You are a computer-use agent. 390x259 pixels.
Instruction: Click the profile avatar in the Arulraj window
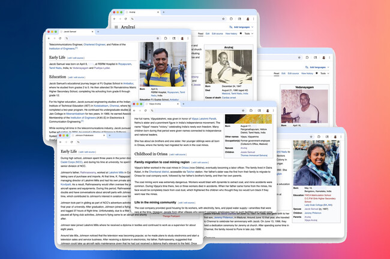[248, 19]
